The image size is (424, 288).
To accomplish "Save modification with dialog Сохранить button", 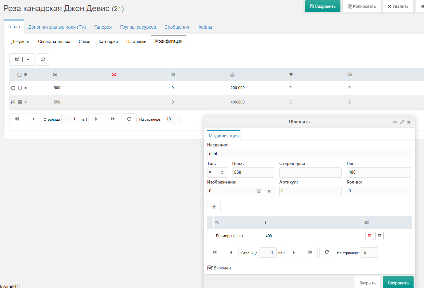I will coord(398,283).
